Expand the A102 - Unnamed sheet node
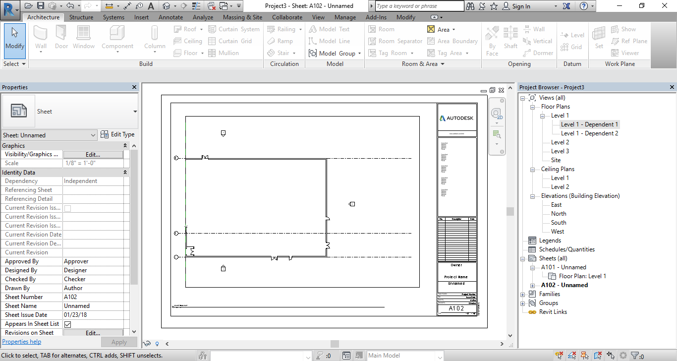 coord(532,285)
